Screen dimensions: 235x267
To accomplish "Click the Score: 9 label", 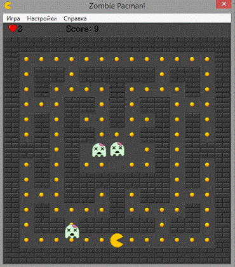I will 83,29.
